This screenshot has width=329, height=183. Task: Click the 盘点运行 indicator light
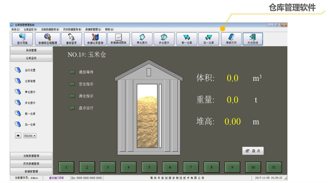(72, 108)
